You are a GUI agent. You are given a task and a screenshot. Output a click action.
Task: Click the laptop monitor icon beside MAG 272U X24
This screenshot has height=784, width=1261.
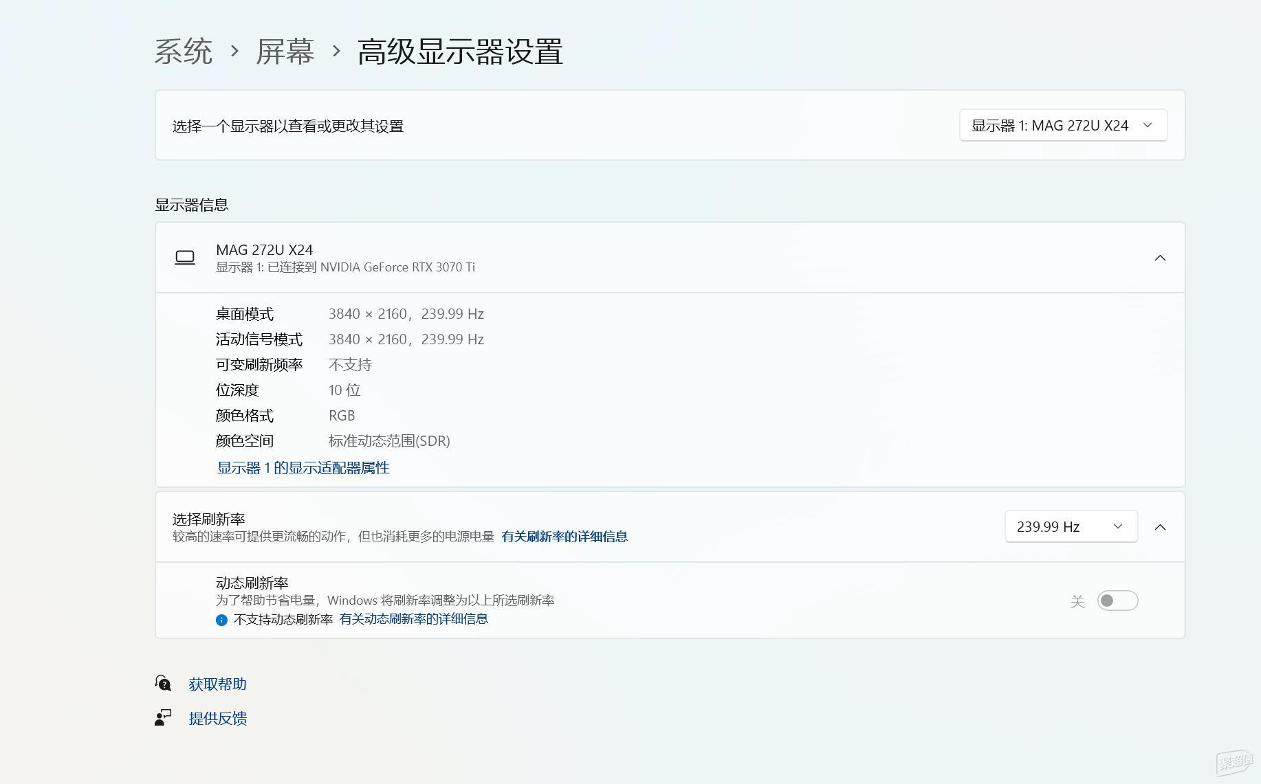click(185, 258)
